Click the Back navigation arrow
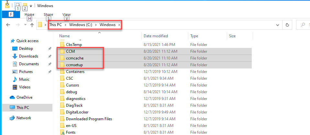 coord(8,25)
